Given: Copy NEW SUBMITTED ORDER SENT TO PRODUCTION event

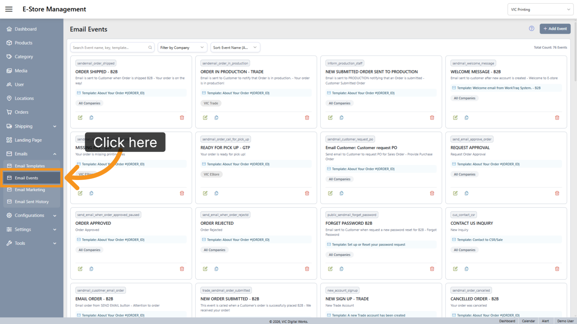Looking at the screenshot, I should [341, 118].
